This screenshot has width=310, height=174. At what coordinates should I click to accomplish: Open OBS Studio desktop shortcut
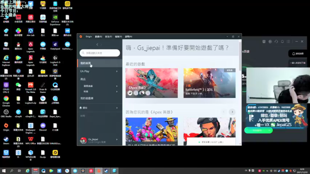pos(6,113)
